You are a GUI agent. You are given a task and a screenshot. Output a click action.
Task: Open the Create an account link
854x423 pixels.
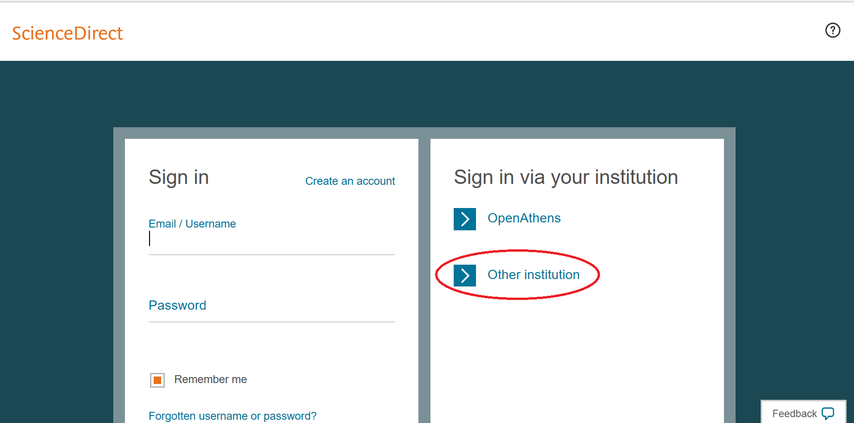(x=350, y=181)
